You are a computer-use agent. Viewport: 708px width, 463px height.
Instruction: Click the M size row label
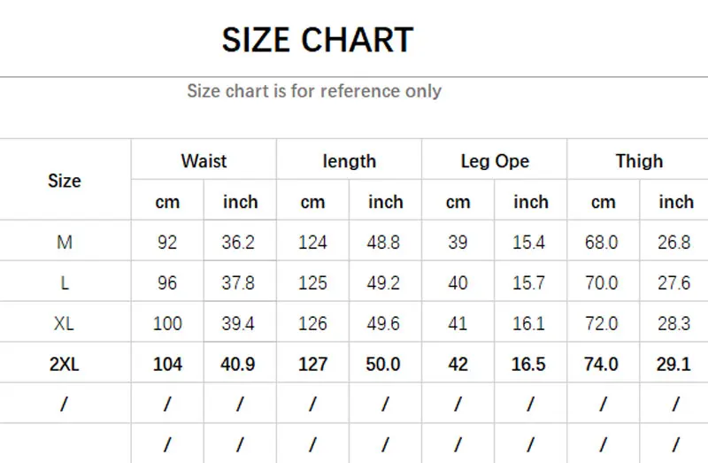pyautogui.click(x=64, y=243)
